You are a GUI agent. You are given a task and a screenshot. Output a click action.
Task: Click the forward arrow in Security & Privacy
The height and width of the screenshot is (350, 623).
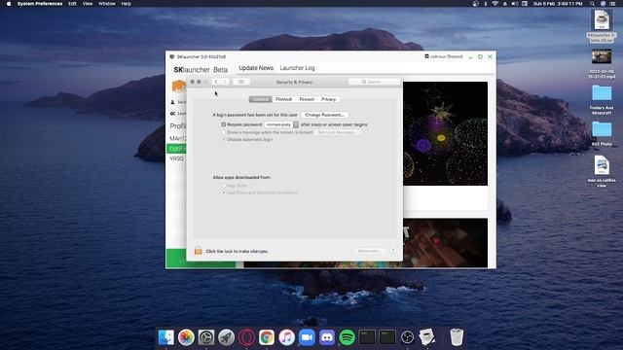pyautogui.click(x=225, y=82)
